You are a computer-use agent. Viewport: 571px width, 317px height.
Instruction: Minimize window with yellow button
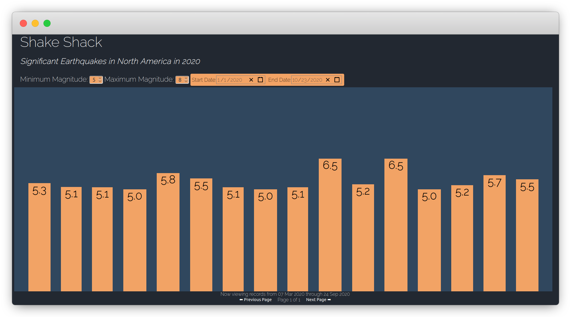click(35, 23)
